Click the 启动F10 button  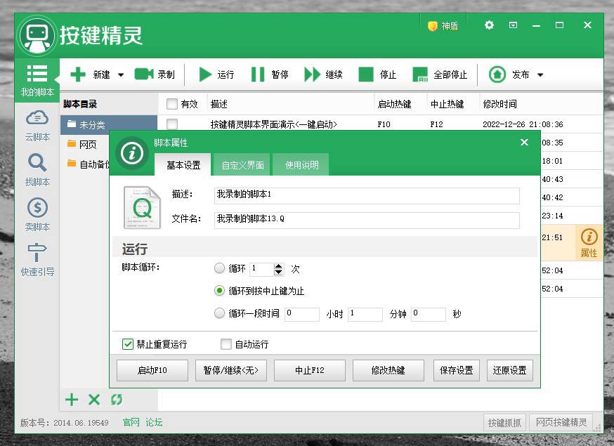click(x=152, y=370)
